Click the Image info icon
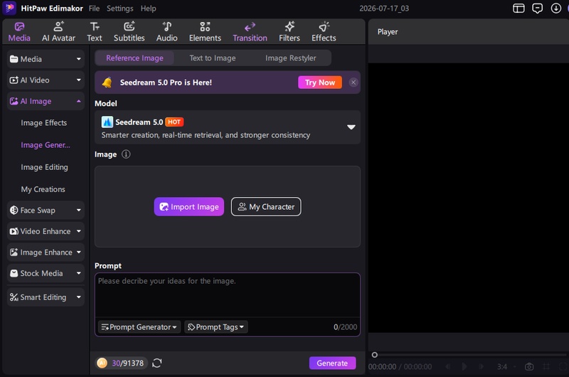The height and width of the screenshot is (377, 569). (126, 154)
